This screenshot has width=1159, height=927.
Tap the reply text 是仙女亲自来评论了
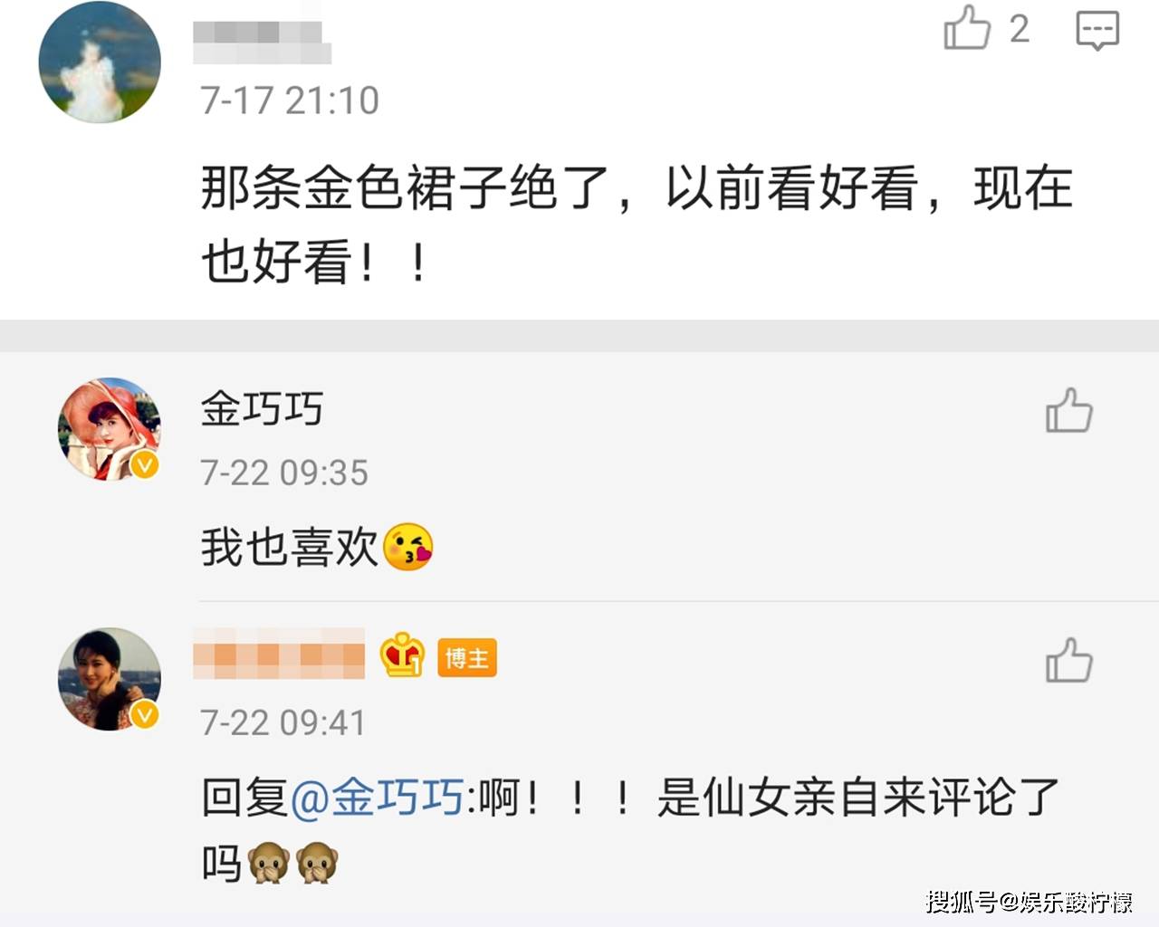click(x=858, y=798)
